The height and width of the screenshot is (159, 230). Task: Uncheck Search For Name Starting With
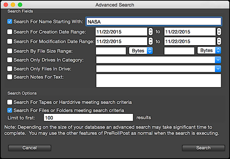[10, 21]
